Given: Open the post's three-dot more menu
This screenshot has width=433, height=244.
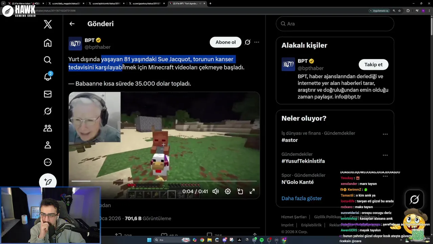Looking at the screenshot, I should click(257, 42).
